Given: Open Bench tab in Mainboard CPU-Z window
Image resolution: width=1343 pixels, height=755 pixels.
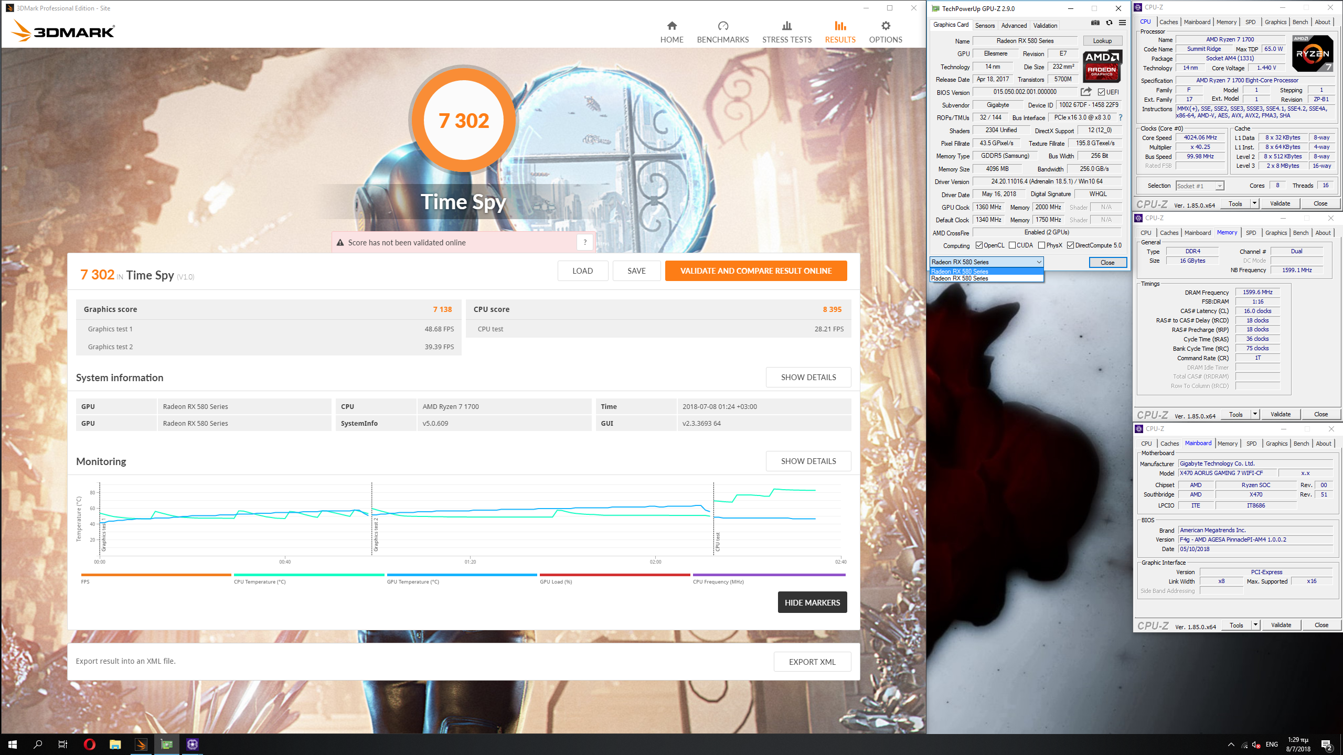Looking at the screenshot, I should [x=1301, y=444].
